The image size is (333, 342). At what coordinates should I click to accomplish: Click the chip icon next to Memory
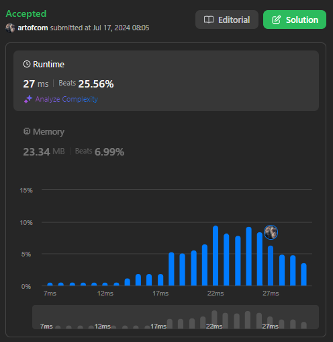pos(27,131)
